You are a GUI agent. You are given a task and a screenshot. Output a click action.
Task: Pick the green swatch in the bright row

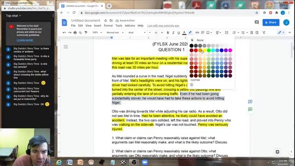pyautogui.click(x=209, y=50)
